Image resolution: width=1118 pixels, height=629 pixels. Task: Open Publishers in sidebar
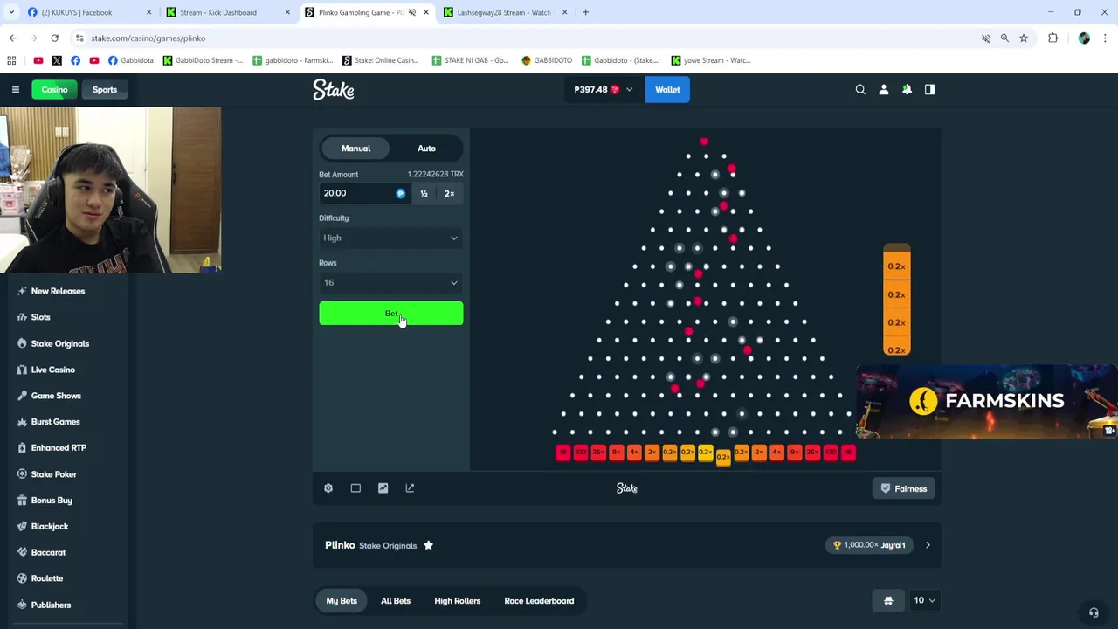[x=51, y=605]
